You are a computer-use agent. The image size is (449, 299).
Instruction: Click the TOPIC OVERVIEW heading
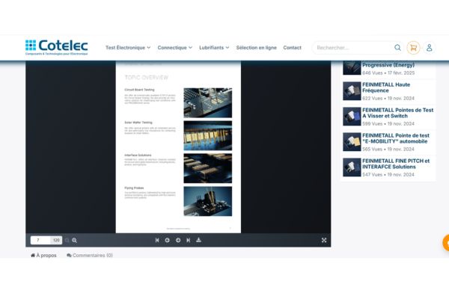pyautogui.click(x=147, y=78)
